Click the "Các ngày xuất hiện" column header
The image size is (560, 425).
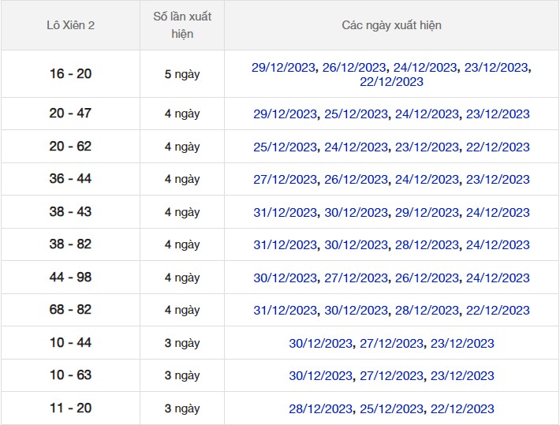tap(391, 25)
